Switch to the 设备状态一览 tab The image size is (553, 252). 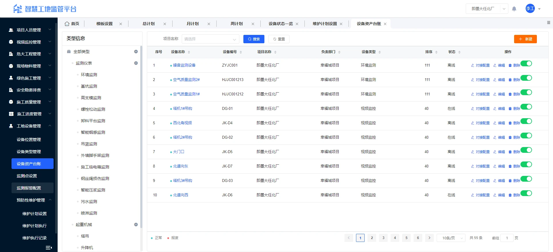[281, 24]
